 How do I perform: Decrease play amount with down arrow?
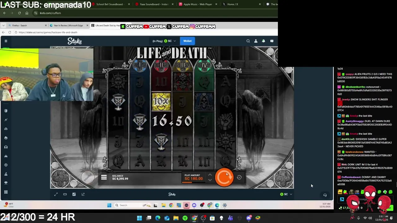(210, 180)
